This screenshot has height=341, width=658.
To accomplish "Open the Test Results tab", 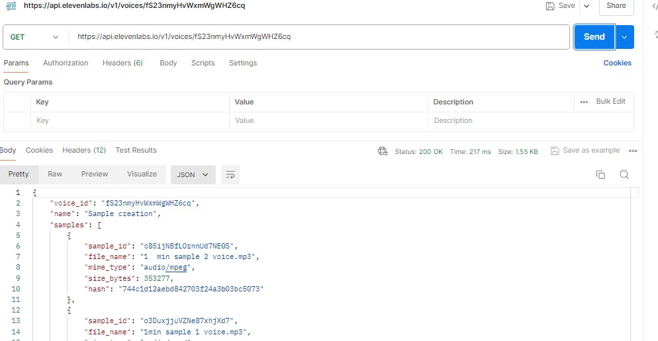I will click(x=136, y=150).
